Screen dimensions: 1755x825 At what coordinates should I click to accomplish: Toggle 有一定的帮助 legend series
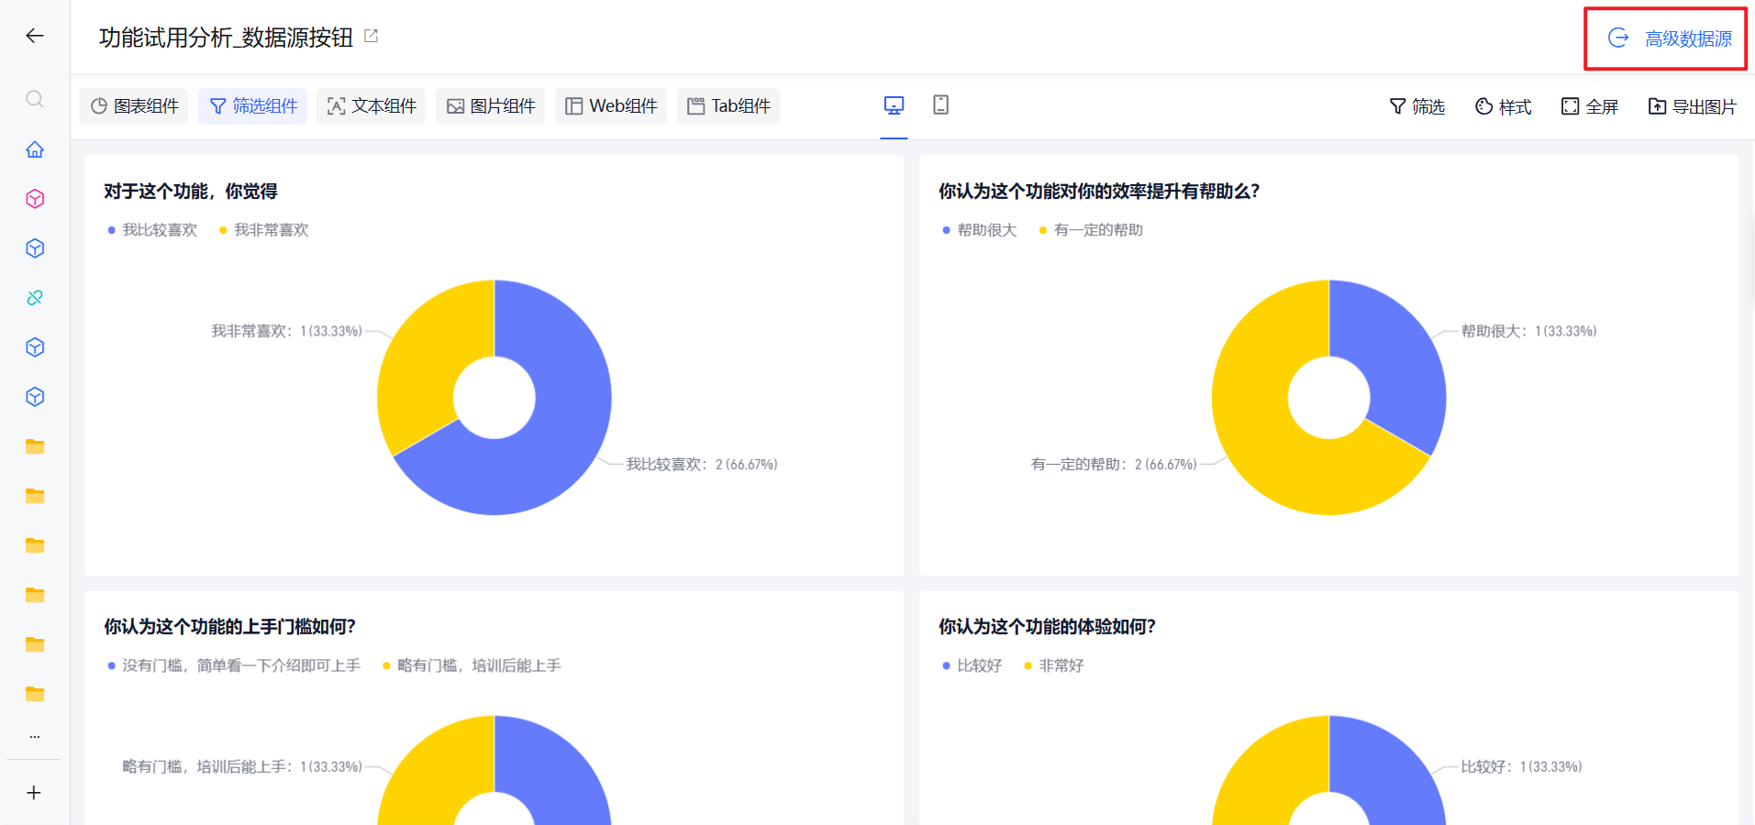[1091, 230]
